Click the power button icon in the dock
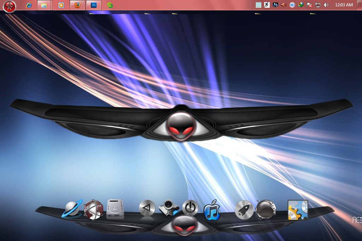 pyautogui.click(x=190, y=208)
